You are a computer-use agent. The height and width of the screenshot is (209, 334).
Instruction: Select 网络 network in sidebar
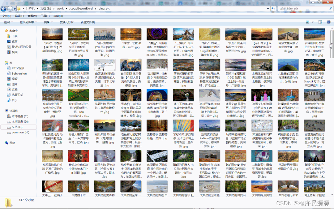tap(10, 143)
